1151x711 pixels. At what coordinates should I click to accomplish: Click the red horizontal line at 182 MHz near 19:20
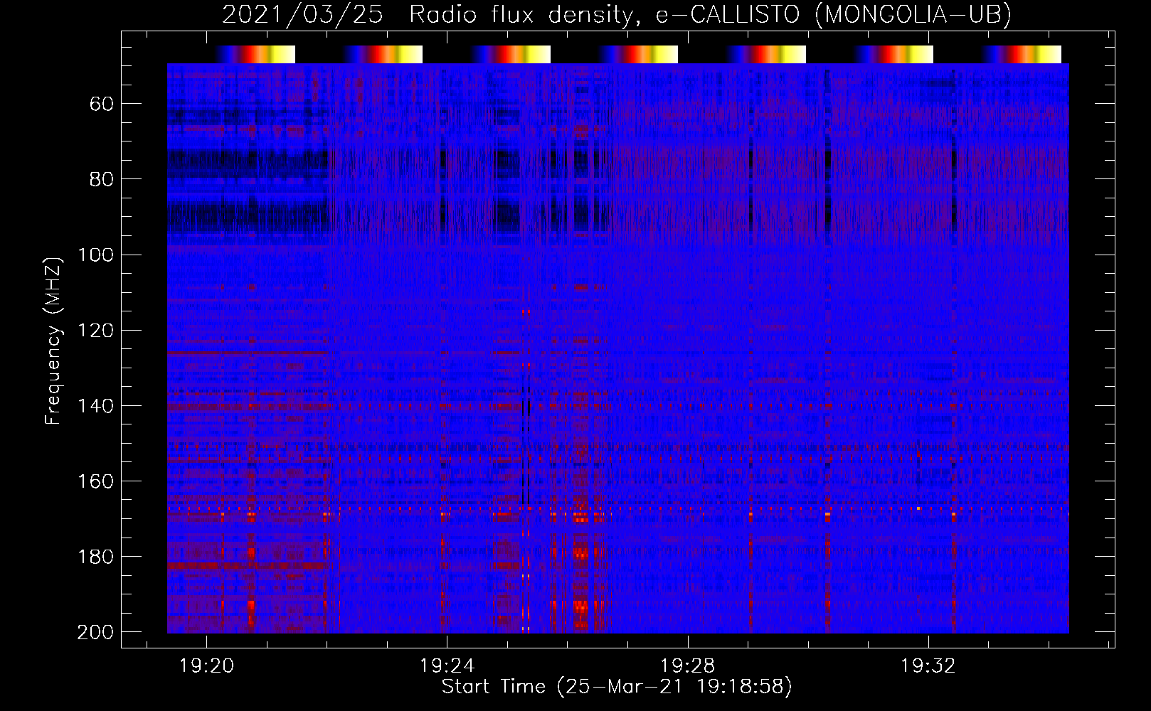point(248,566)
